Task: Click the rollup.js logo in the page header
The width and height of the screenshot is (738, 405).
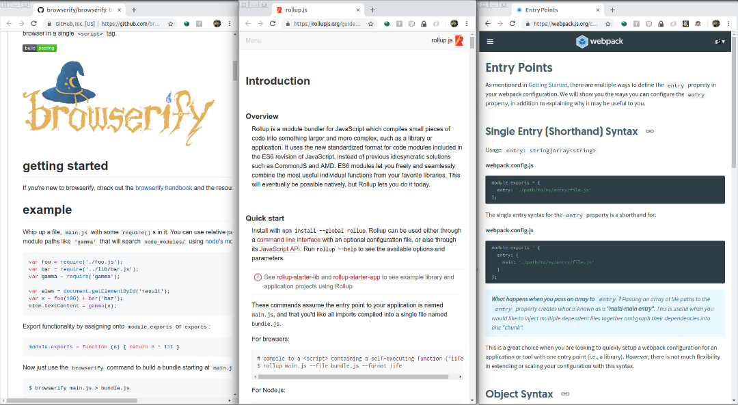Action: 447,40
